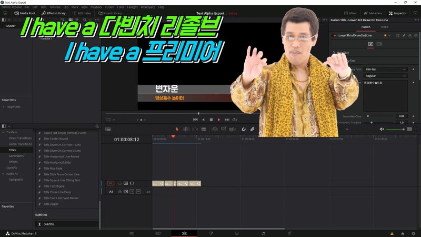Screen dimensions: 421x237
Task: Click the yellow warning triangle icon
Action: tap(392, 234)
